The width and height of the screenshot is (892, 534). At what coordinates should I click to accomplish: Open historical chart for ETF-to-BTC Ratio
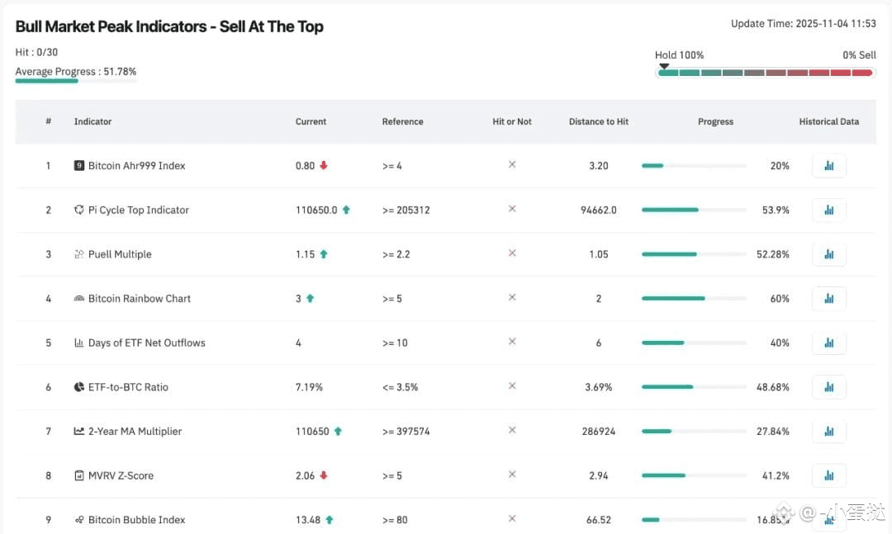(x=828, y=387)
